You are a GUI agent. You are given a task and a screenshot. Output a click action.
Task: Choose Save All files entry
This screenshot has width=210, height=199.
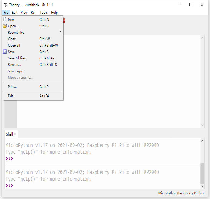point(33,58)
